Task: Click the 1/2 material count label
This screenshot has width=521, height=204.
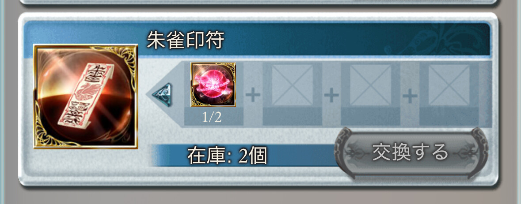Action: tap(212, 117)
